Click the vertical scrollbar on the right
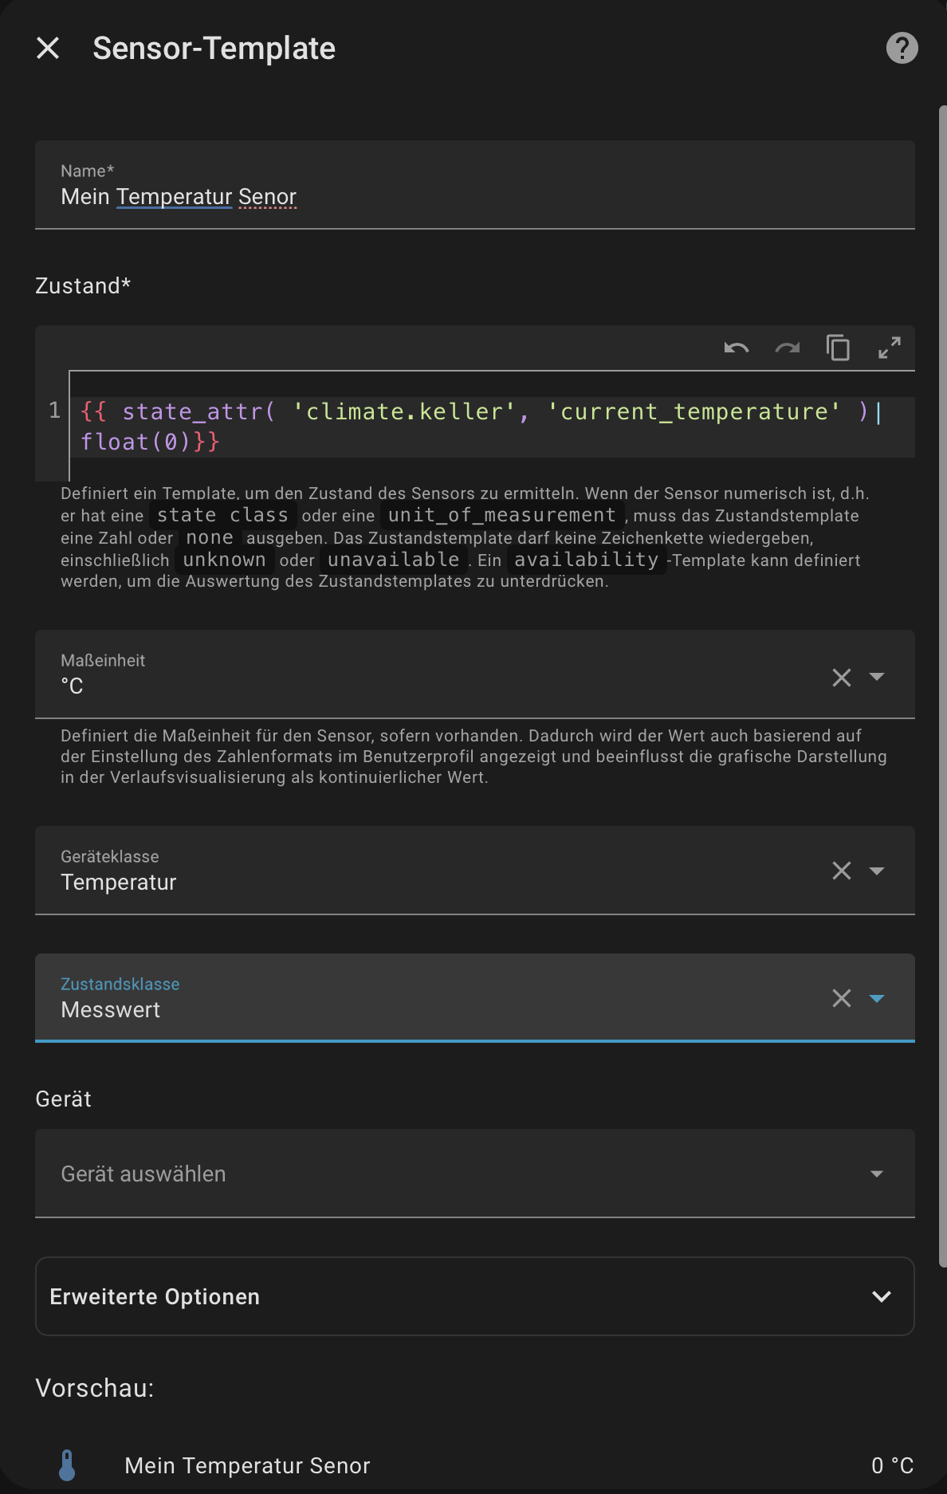Viewport: 947px width, 1494px height. (942, 686)
